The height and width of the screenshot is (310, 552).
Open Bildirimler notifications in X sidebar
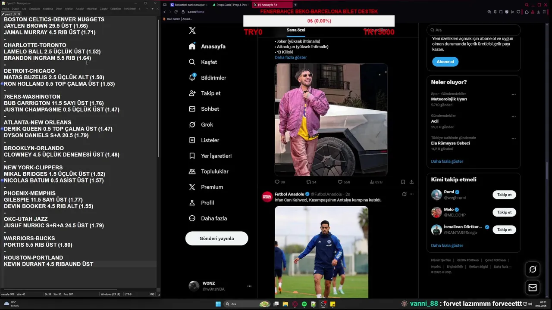[207, 77]
